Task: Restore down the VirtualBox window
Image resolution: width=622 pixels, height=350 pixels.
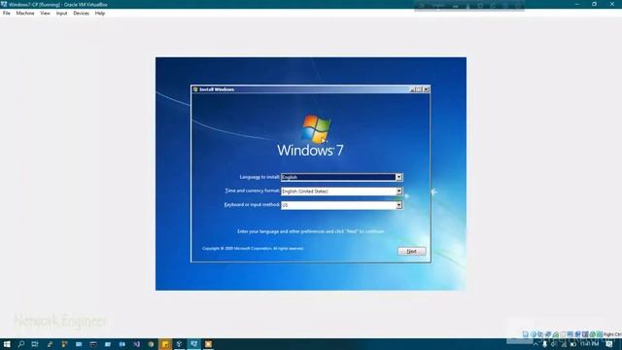Action: pyautogui.click(x=594, y=4)
